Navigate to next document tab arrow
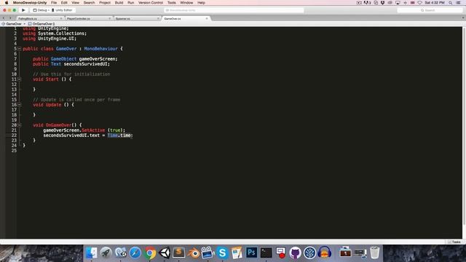Viewport: 466px width, 262px height. click(x=9, y=18)
